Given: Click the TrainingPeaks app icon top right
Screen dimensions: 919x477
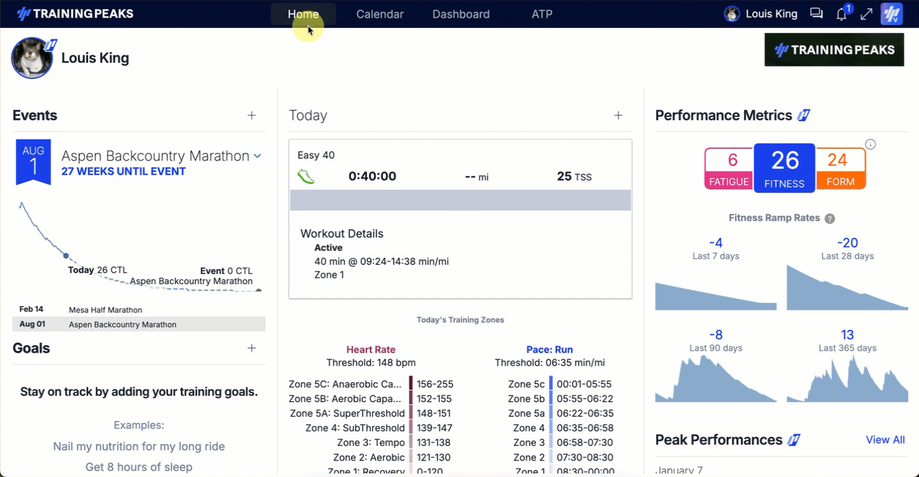Looking at the screenshot, I should (x=892, y=14).
